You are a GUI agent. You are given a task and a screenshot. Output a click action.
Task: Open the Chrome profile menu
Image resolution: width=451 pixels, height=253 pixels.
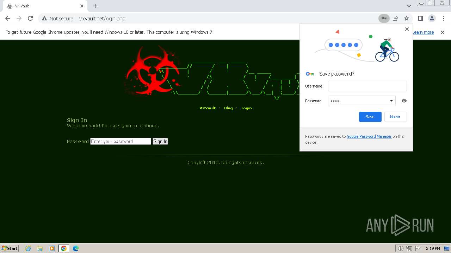click(x=432, y=18)
